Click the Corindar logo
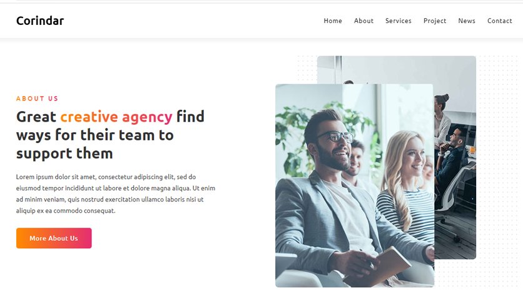 pos(39,21)
